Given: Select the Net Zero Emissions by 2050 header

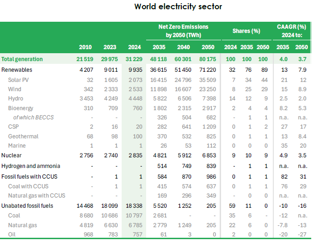Looking at the screenshot, I should point(184,31).
